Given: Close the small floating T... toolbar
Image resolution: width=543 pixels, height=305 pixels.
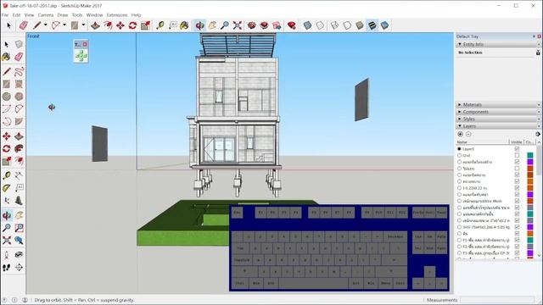Looking at the screenshot, I should 85,44.
